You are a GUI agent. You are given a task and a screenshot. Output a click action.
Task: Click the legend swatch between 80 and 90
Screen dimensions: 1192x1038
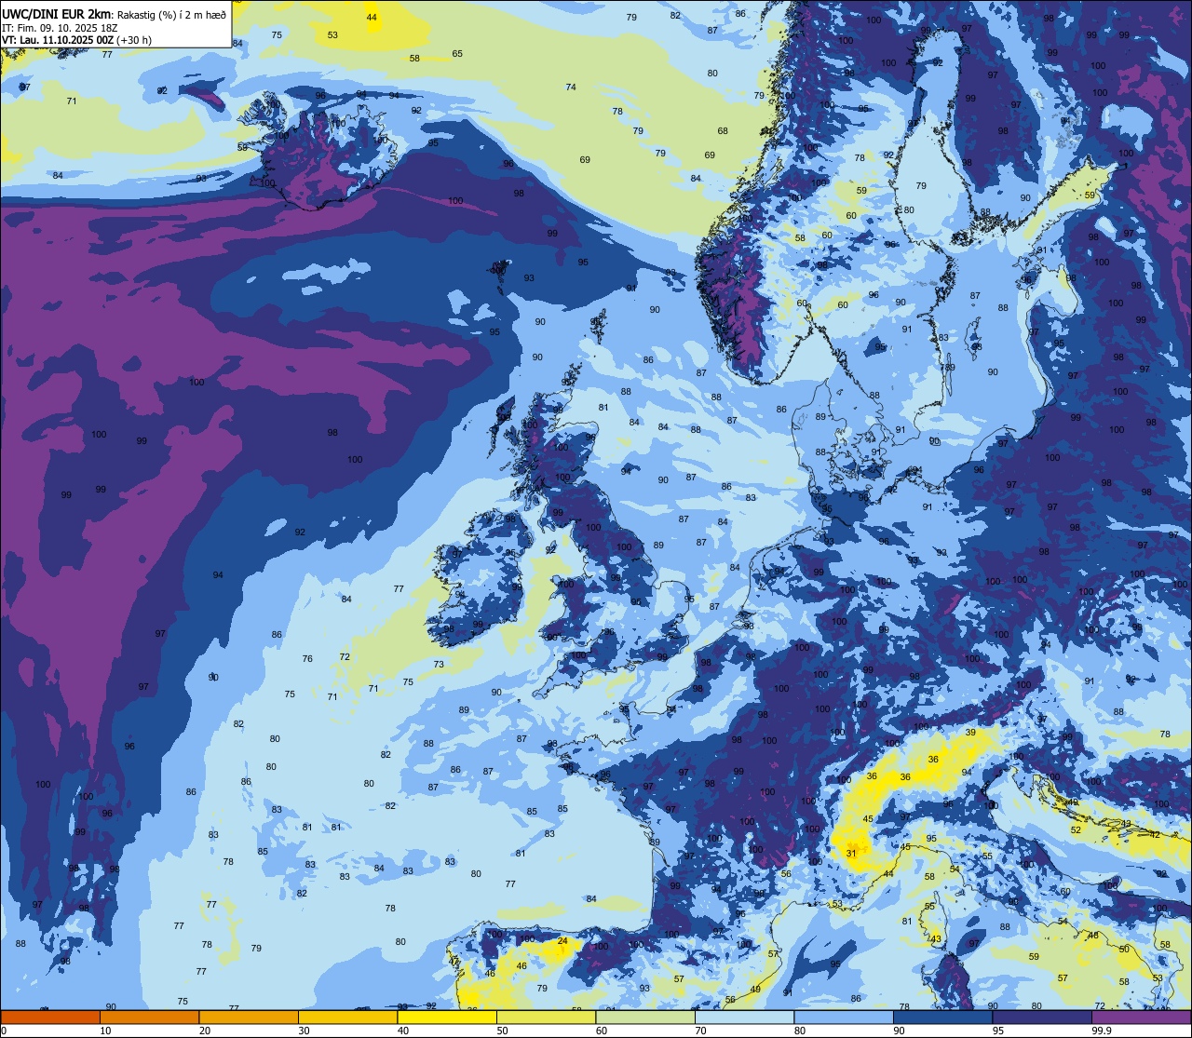(x=844, y=1018)
